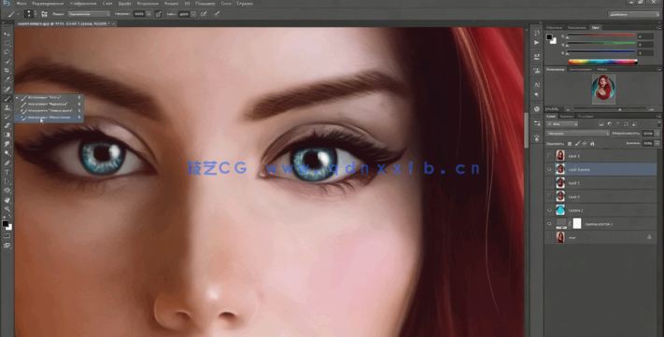
Task: Toggle pressure for size button
Action: [217, 14]
